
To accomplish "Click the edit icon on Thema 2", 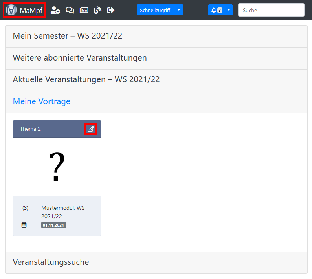I will tap(91, 129).
